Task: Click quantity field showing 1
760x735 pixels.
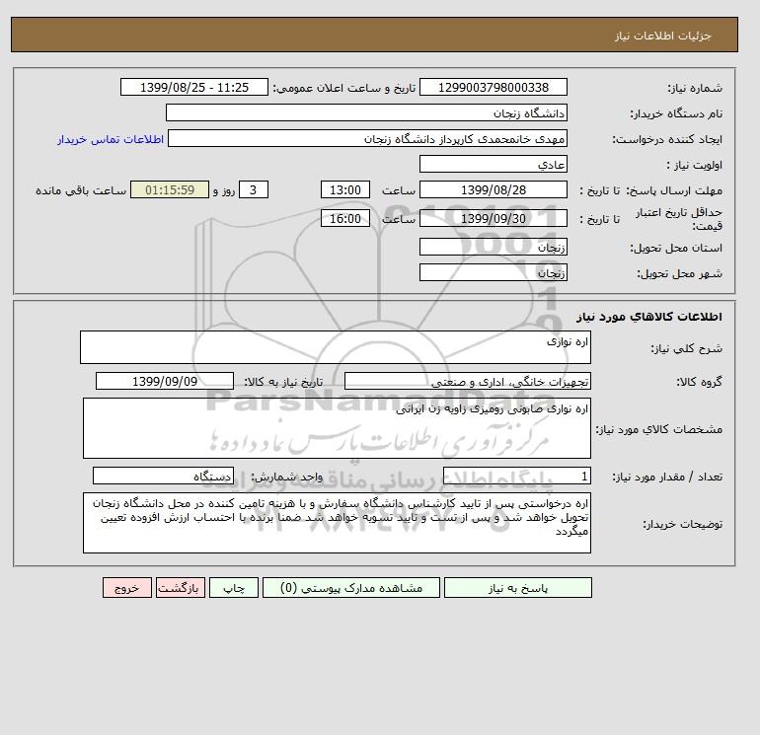Action: [516, 477]
